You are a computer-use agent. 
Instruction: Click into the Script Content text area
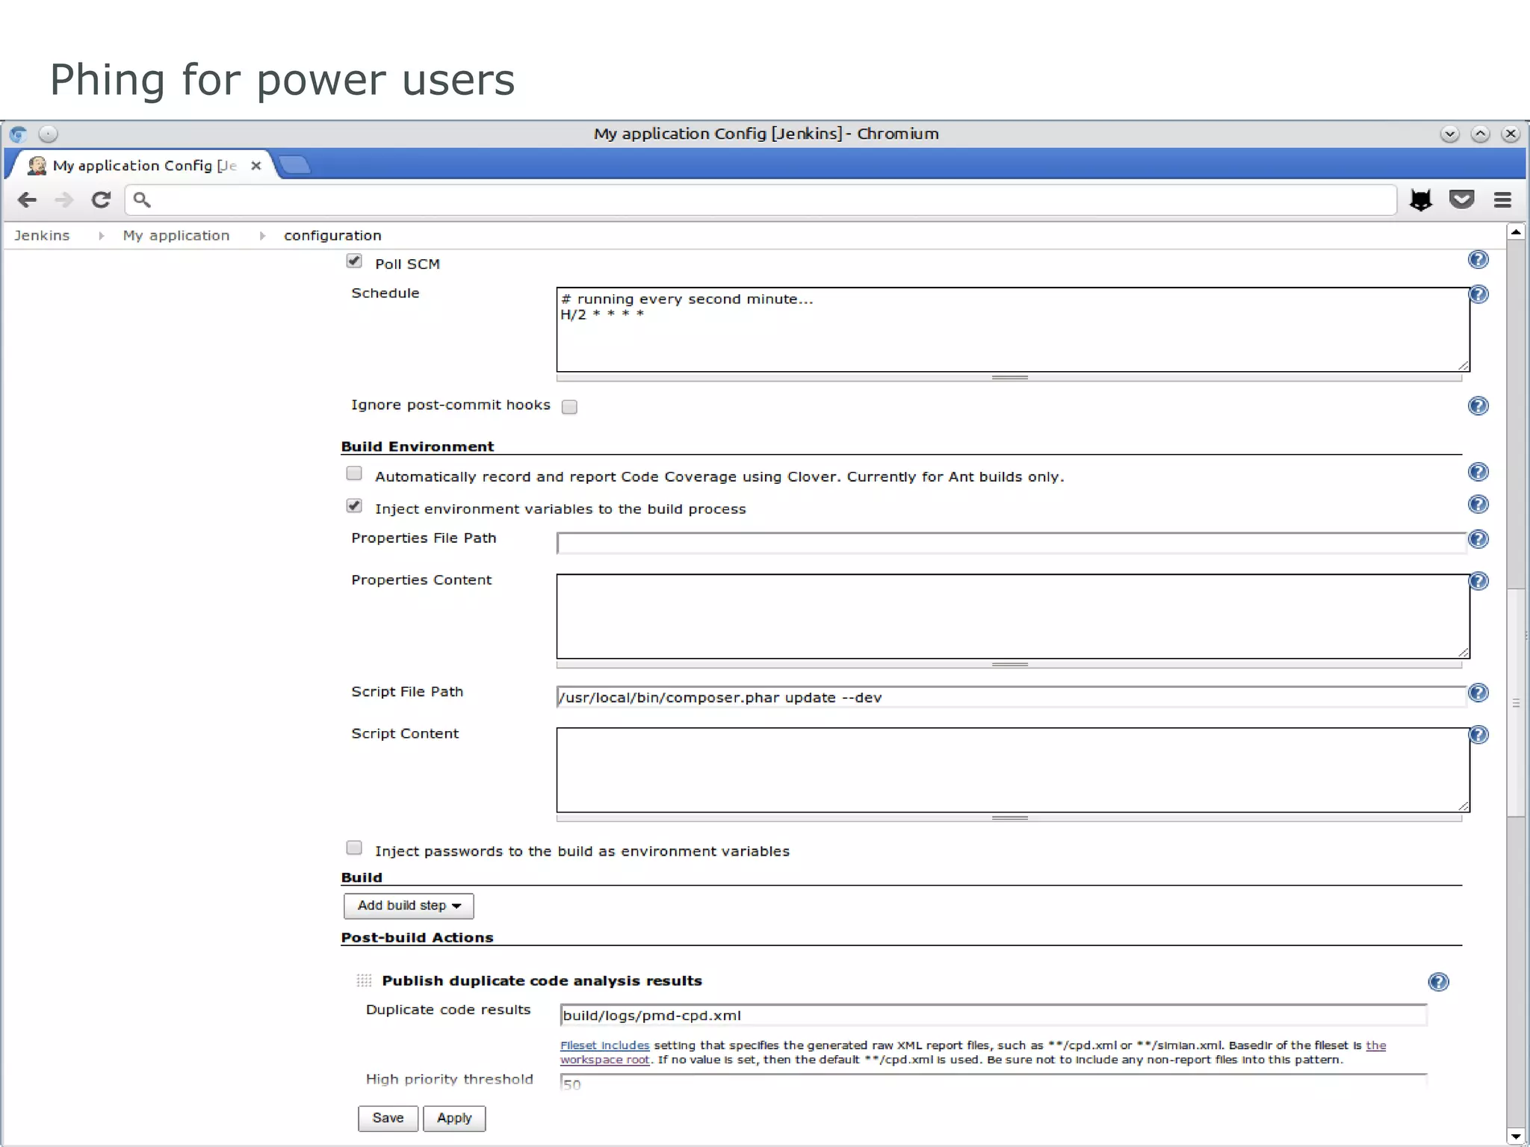1013,770
